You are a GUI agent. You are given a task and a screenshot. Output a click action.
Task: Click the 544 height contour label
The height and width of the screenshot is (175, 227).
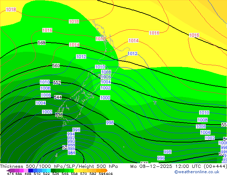tap(58, 97)
